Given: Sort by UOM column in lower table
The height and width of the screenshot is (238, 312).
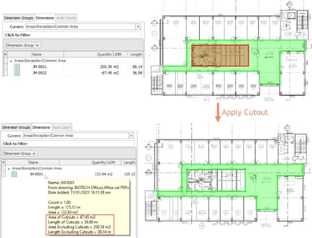Looking at the screenshot, I should pos(114,162).
